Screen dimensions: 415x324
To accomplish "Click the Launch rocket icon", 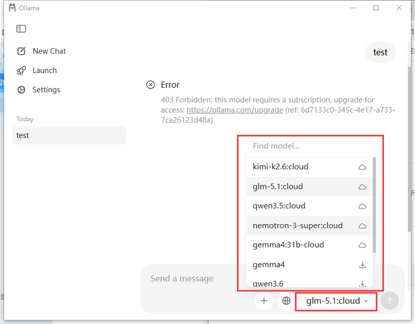I will tap(21, 70).
